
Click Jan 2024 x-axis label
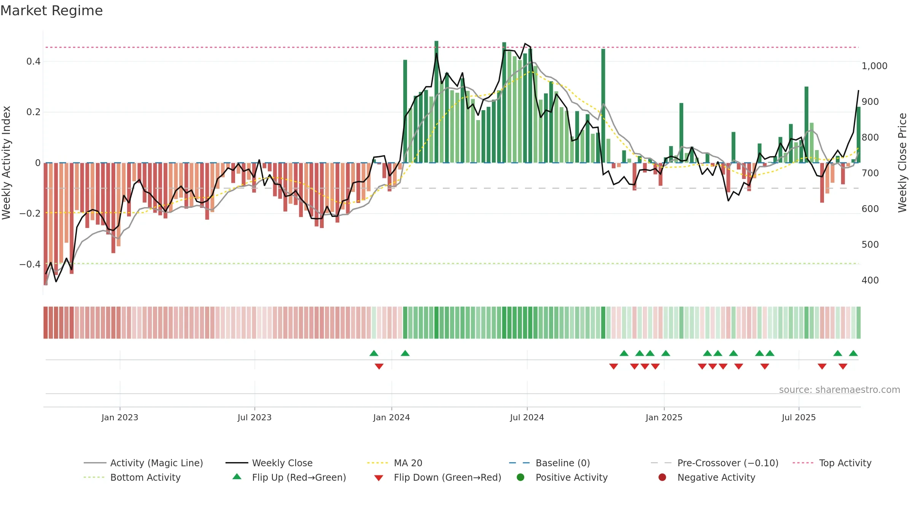click(391, 417)
